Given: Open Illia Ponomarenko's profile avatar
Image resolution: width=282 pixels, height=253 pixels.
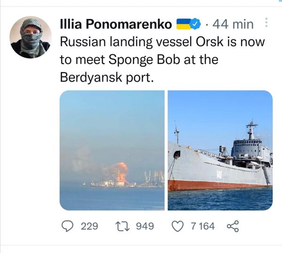Looking at the screenshot, I should pos(31,37).
